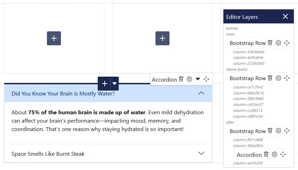Add content to the first empty column

tap(54, 38)
